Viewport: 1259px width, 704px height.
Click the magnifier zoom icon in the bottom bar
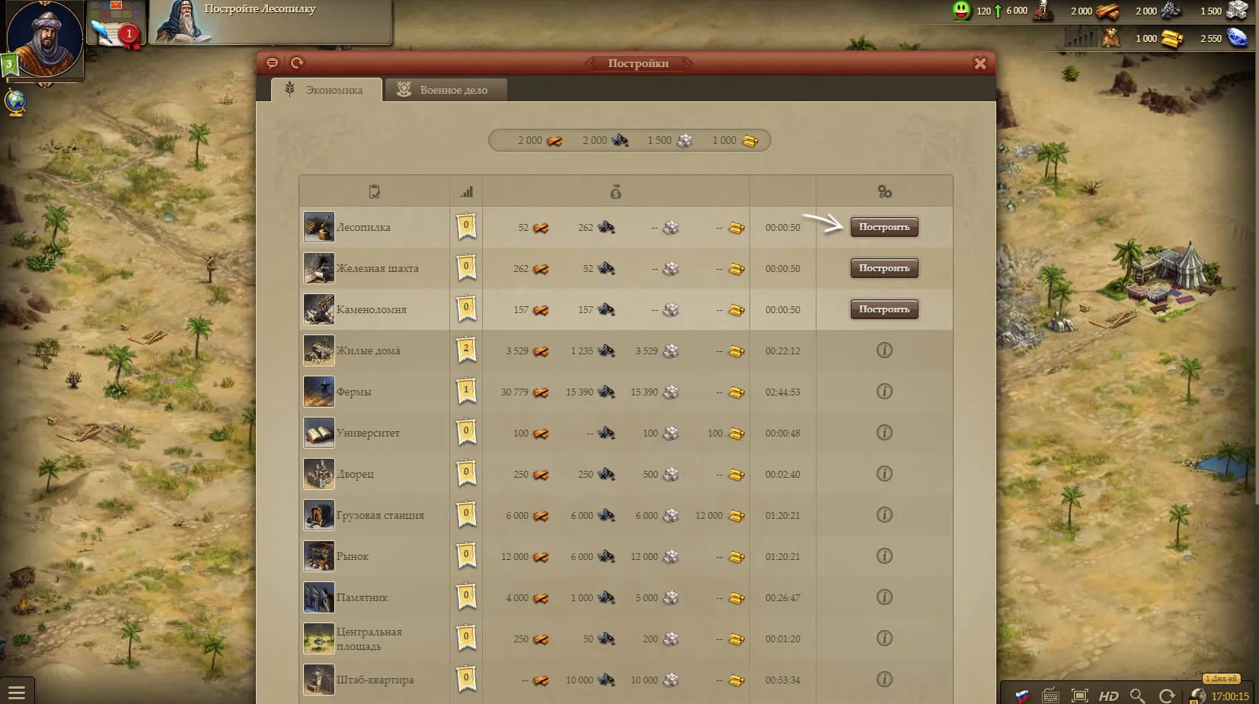1138,696
